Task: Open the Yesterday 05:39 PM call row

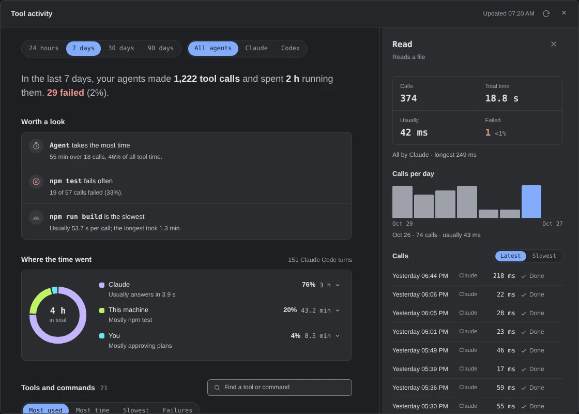Action: click(478, 369)
